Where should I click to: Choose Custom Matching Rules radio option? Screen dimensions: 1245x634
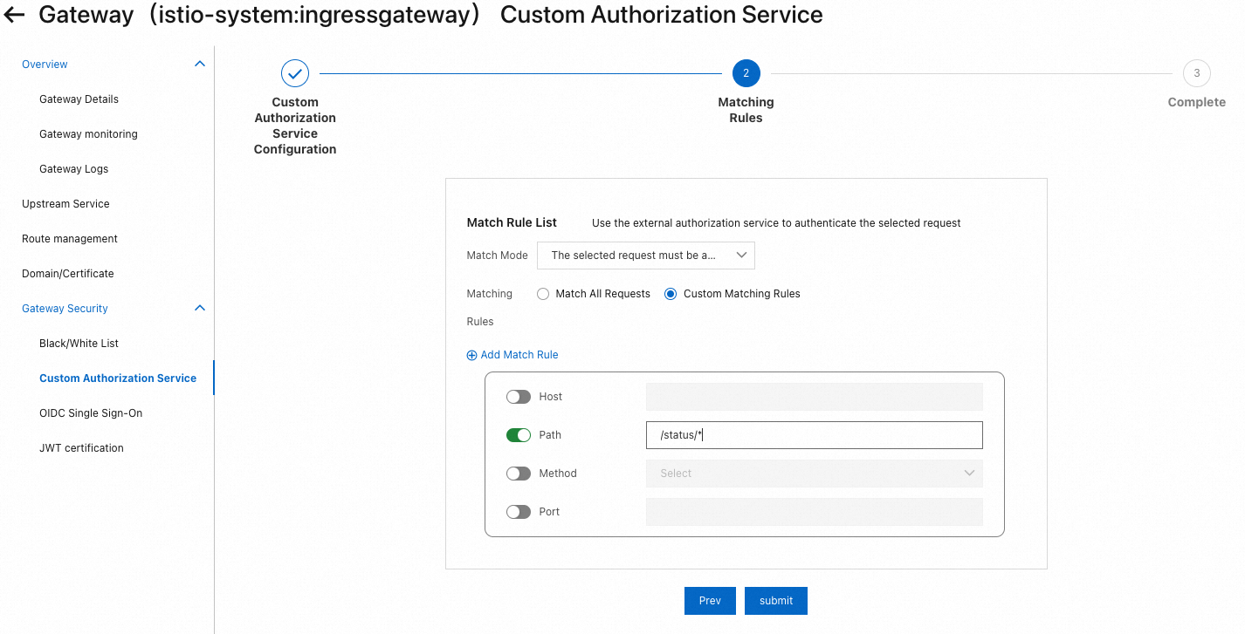coord(671,294)
